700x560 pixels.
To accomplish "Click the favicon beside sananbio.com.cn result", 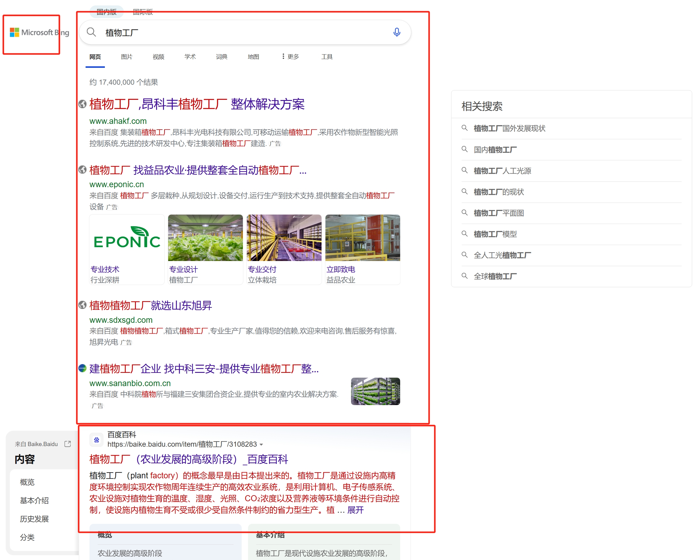I will [83, 368].
